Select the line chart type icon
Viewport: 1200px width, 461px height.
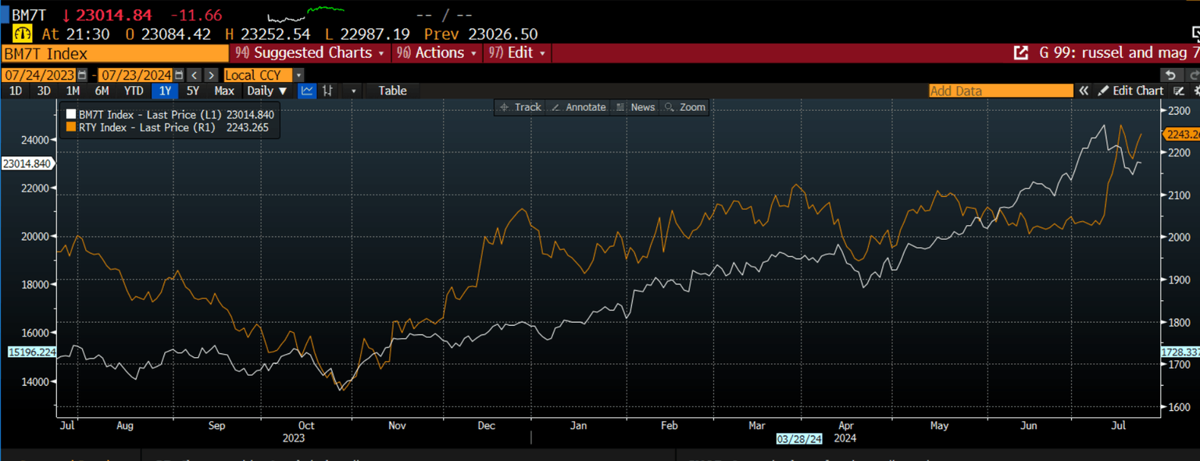(x=308, y=91)
